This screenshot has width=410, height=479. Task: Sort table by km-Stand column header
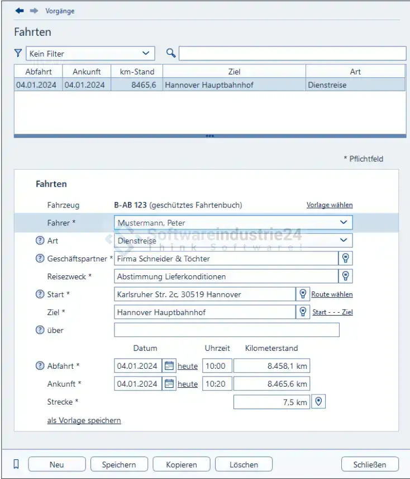click(137, 72)
